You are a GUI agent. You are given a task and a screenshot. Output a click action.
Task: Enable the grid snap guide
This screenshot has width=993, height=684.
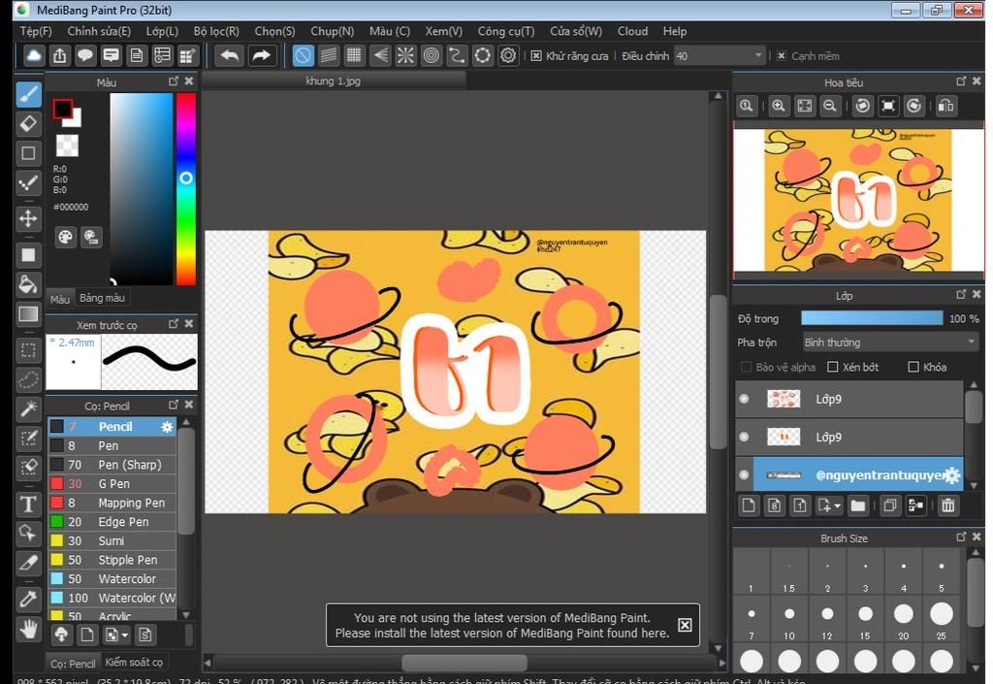(354, 55)
